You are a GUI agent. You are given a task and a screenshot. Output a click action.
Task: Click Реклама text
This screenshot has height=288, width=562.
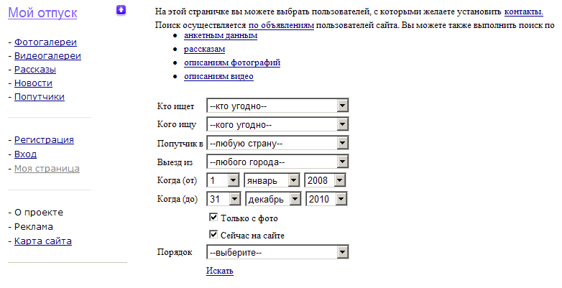point(34,227)
